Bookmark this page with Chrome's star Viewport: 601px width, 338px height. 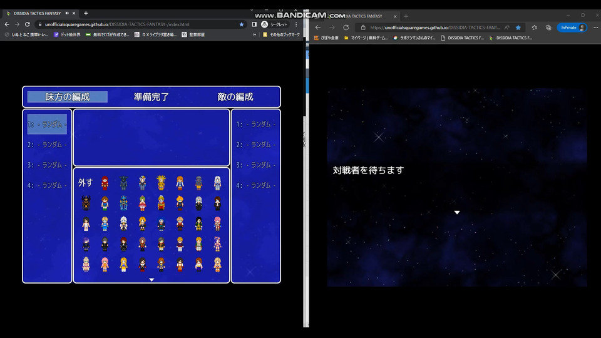[242, 24]
